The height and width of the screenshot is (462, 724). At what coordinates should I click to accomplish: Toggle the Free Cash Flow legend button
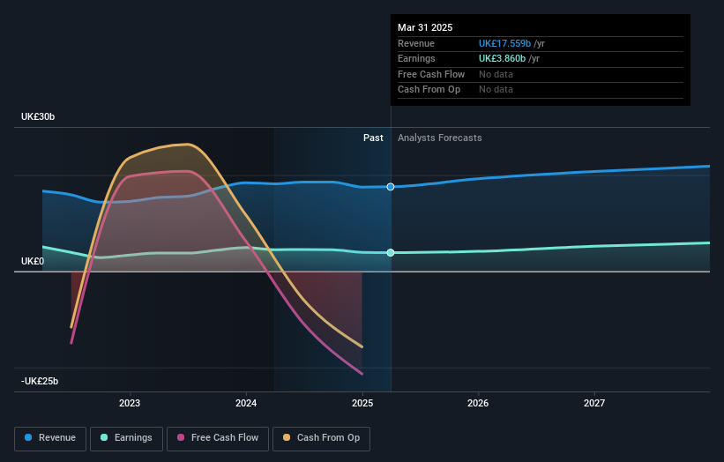click(x=218, y=438)
